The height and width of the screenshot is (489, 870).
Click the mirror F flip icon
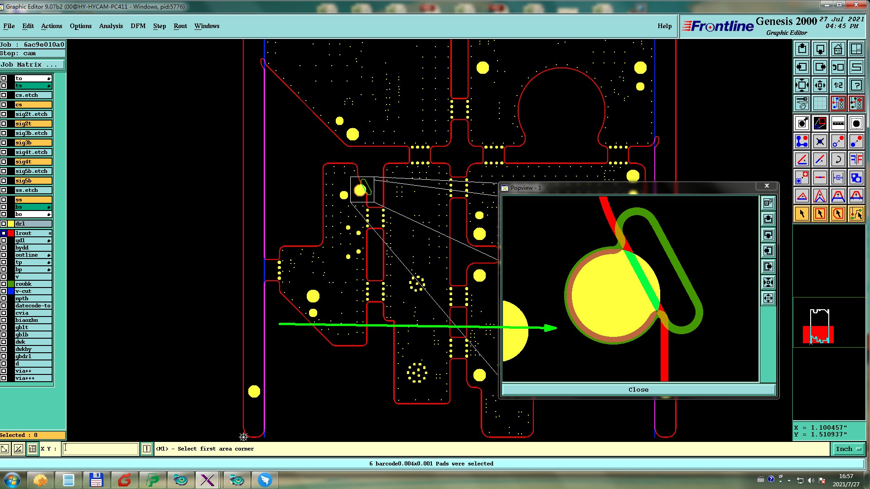(856, 159)
